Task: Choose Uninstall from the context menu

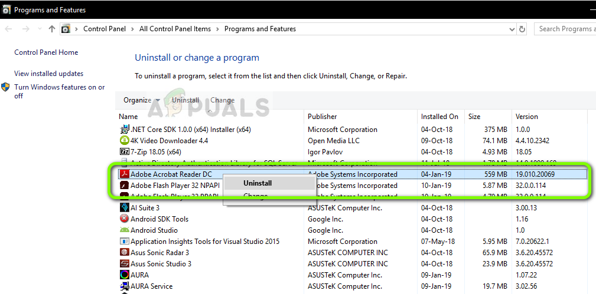Action: click(258, 183)
